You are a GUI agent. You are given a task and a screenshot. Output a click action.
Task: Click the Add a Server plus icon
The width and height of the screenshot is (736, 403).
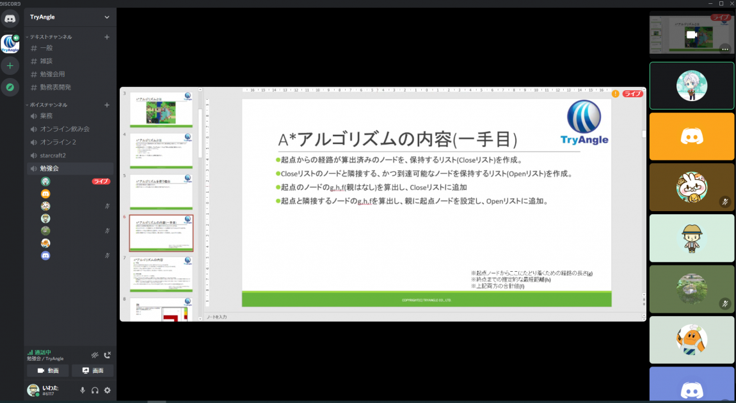click(x=10, y=65)
